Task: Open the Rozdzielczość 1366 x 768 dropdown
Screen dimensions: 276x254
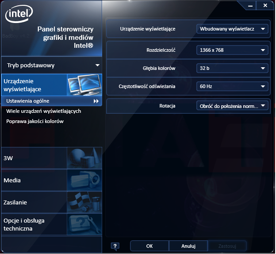Action: 232,50
